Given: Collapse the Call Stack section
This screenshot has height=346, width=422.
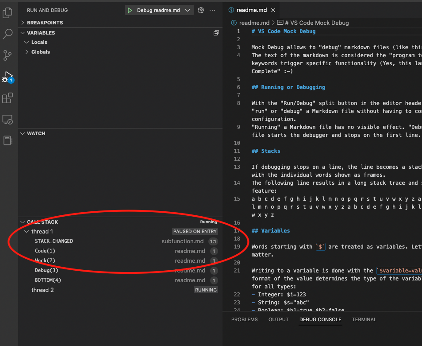Looking at the screenshot, I should coord(23,222).
